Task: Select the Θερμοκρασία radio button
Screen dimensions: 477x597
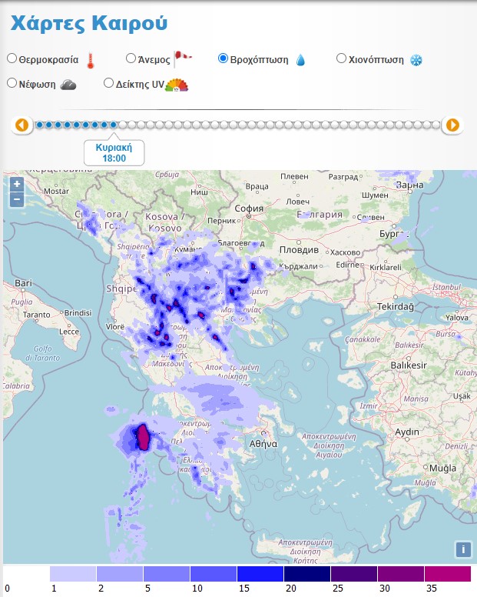Action: click(x=12, y=58)
